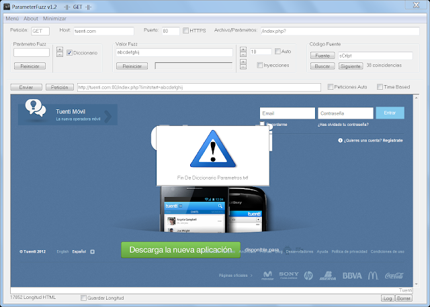430x307 pixels.
Task: Click Minimizar in the menu bar
Action: click(54, 19)
